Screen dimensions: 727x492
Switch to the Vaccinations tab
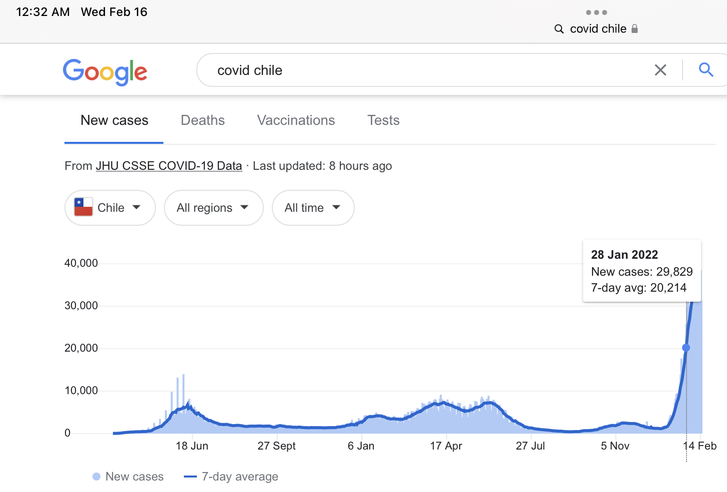296,120
